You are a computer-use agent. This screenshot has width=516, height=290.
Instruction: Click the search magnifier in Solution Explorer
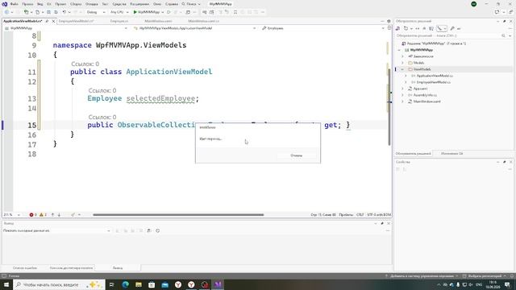[503, 35]
